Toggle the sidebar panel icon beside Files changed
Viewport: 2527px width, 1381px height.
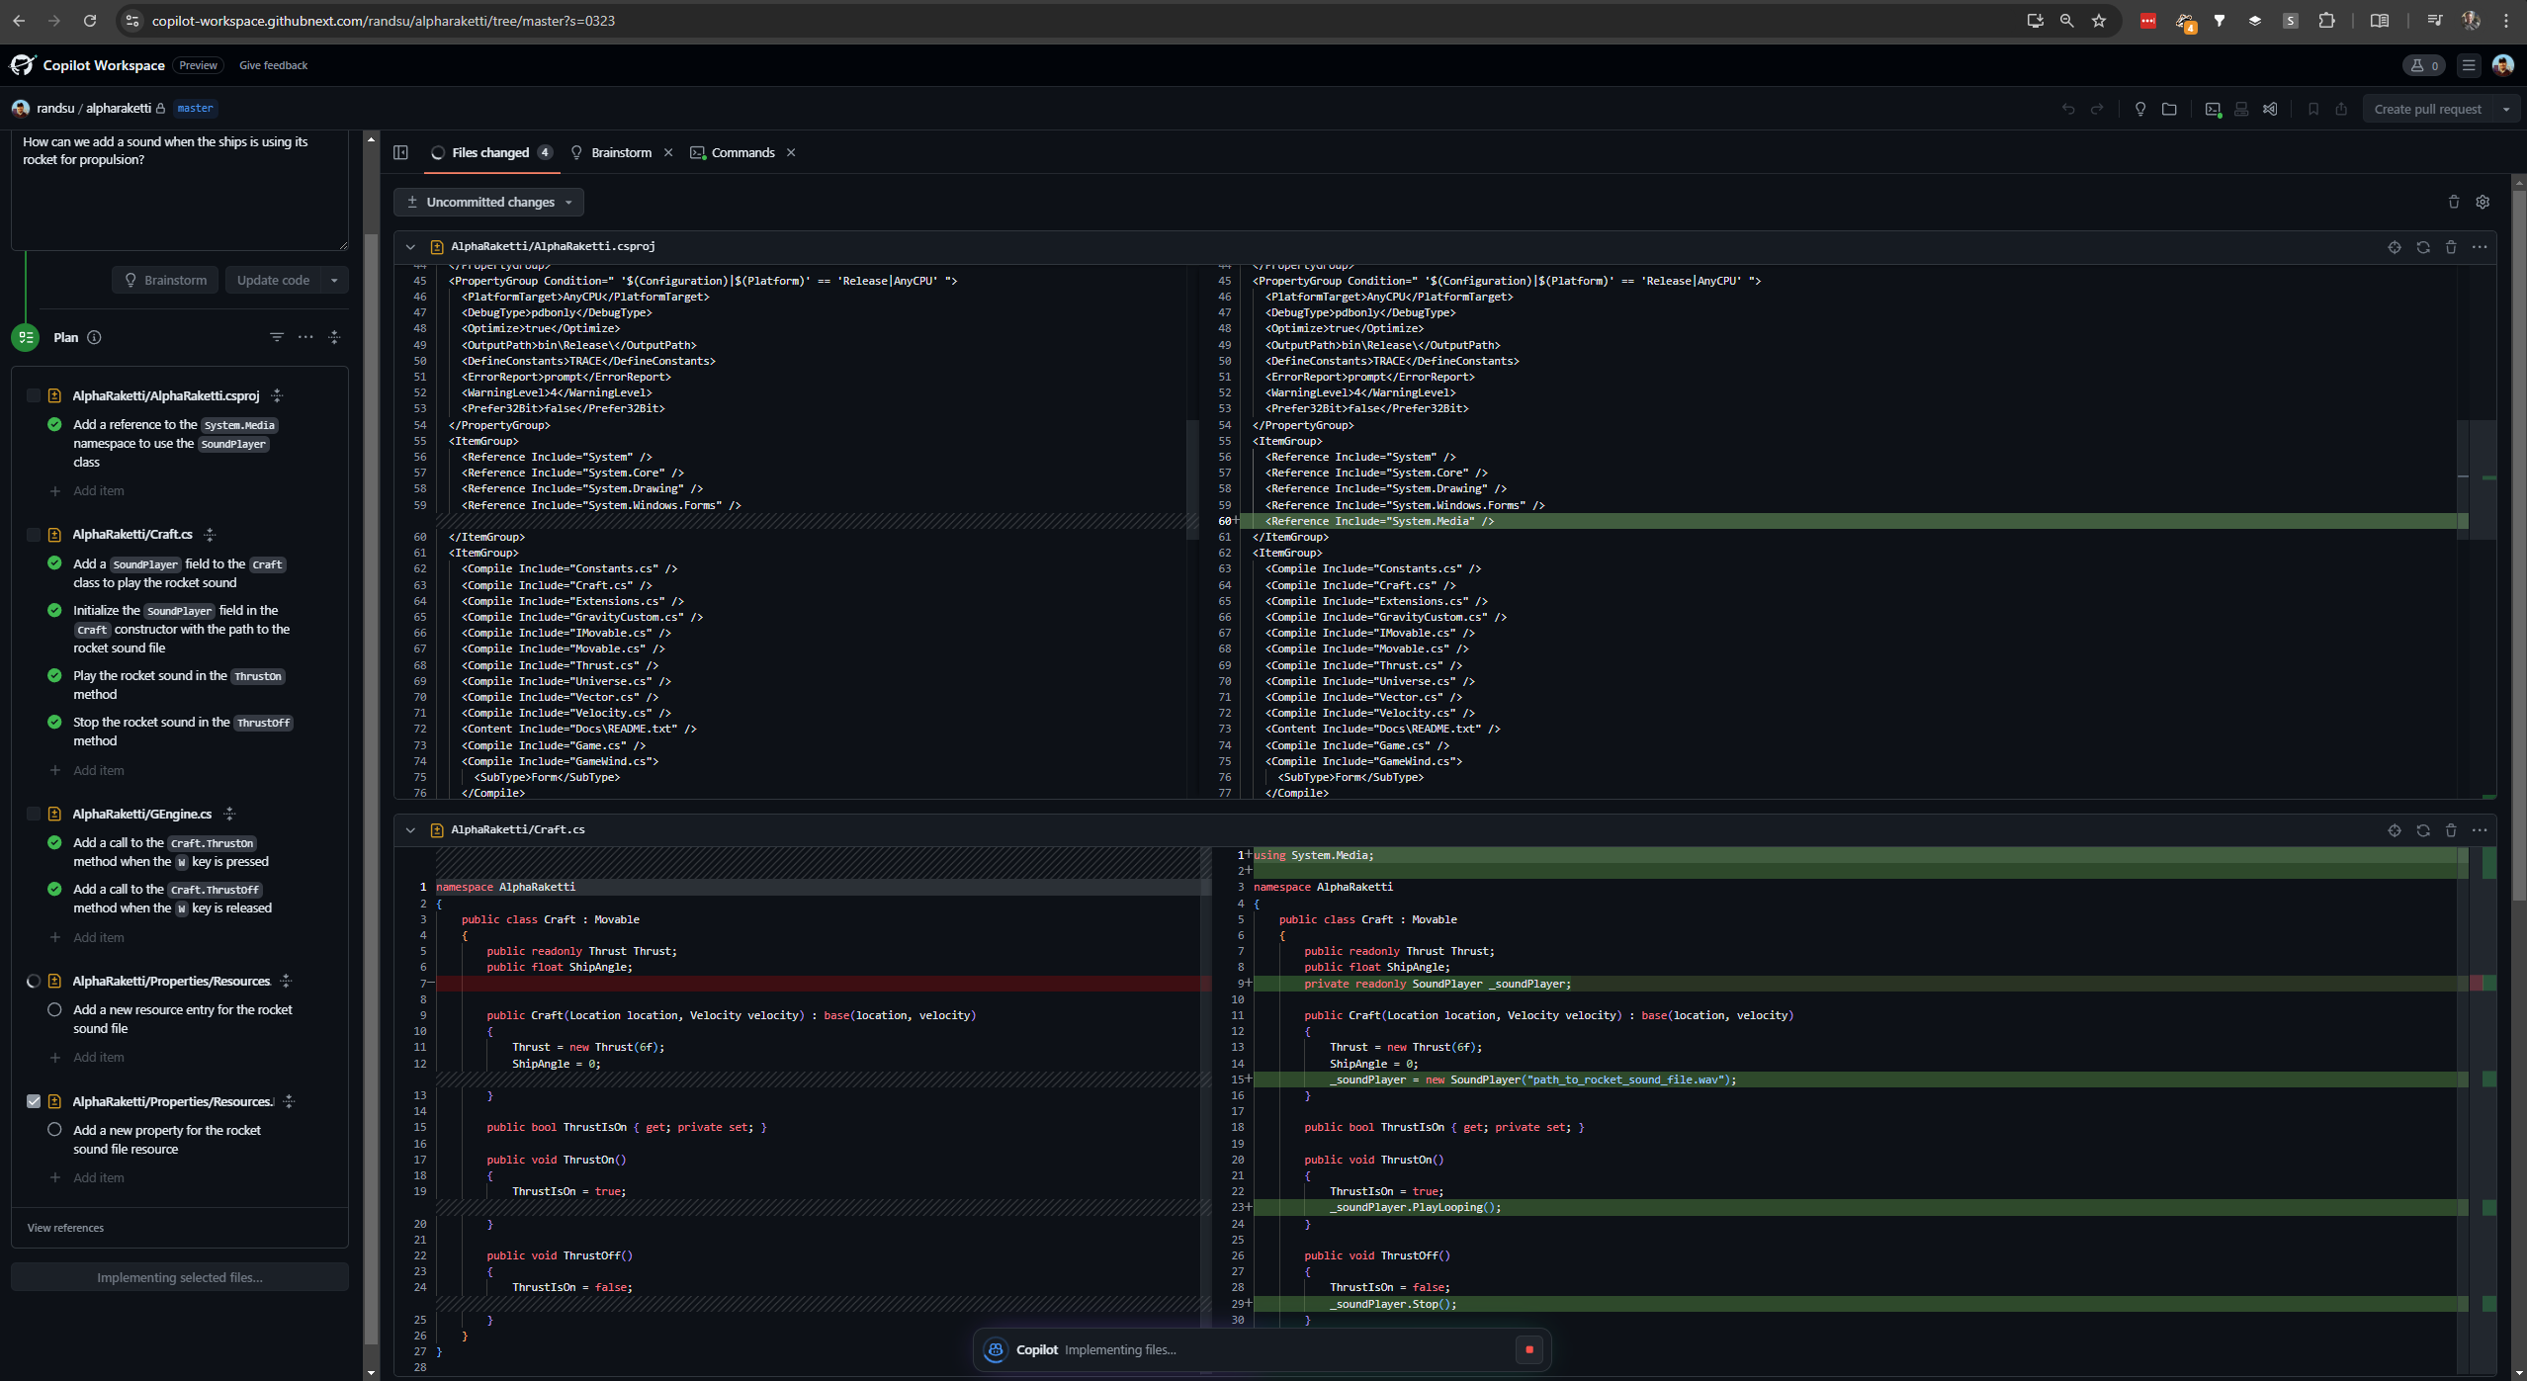(400, 152)
